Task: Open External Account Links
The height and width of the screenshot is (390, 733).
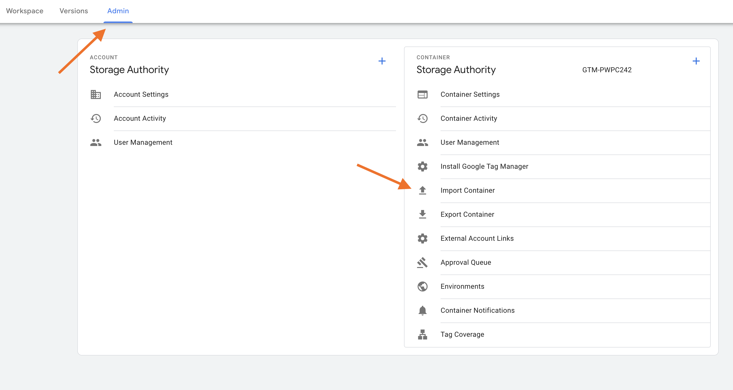Action: click(477, 238)
